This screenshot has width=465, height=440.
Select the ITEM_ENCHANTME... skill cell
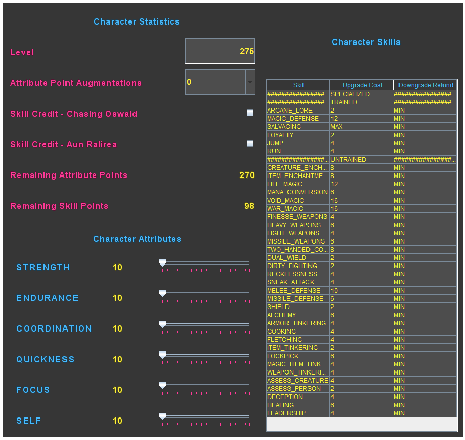click(x=298, y=176)
